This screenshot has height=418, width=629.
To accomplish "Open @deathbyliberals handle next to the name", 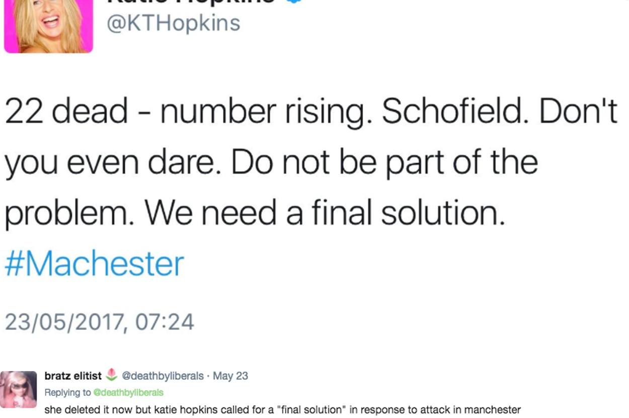I will pyautogui.click(x=163, y=376).
